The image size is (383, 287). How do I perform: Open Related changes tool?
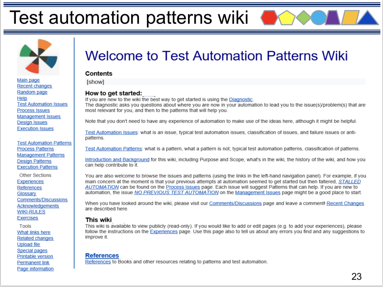point(35,238)
